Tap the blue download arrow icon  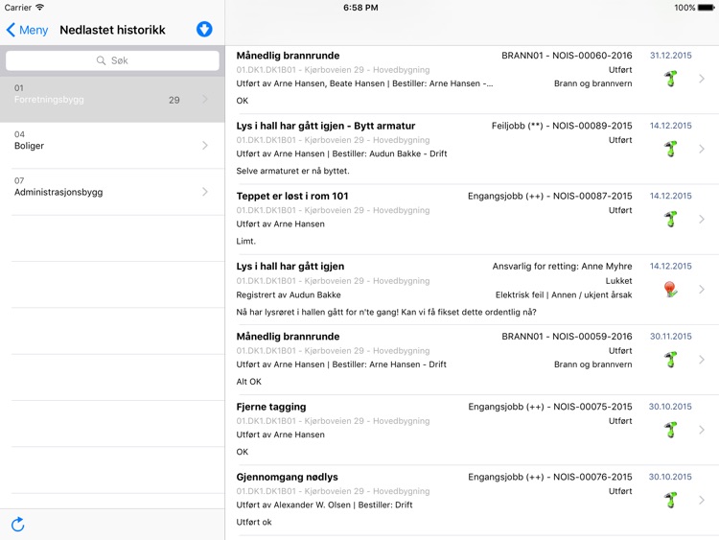tap(204, 30)
